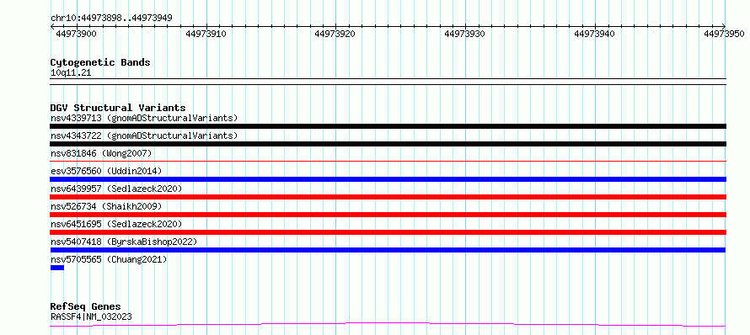
Task: Click the DGV Structural Variants track title
Action: pos(118,108)
